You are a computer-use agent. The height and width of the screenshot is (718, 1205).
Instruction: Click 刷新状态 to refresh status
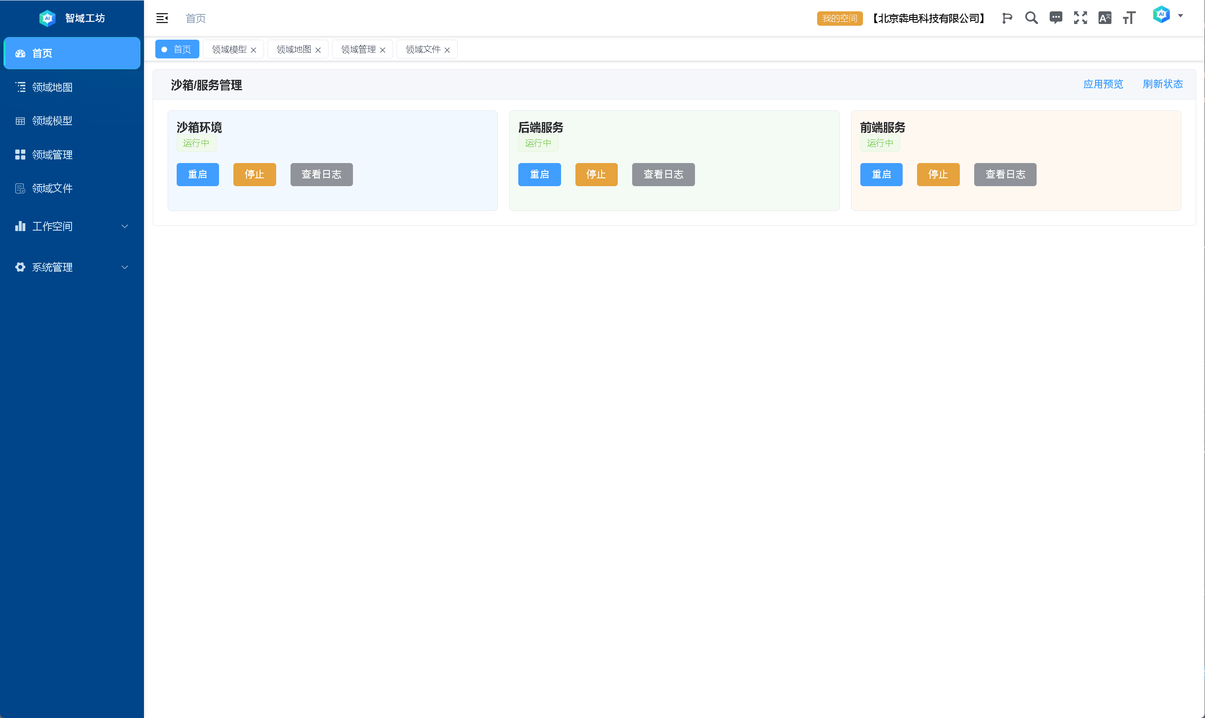pos(1162,84)
